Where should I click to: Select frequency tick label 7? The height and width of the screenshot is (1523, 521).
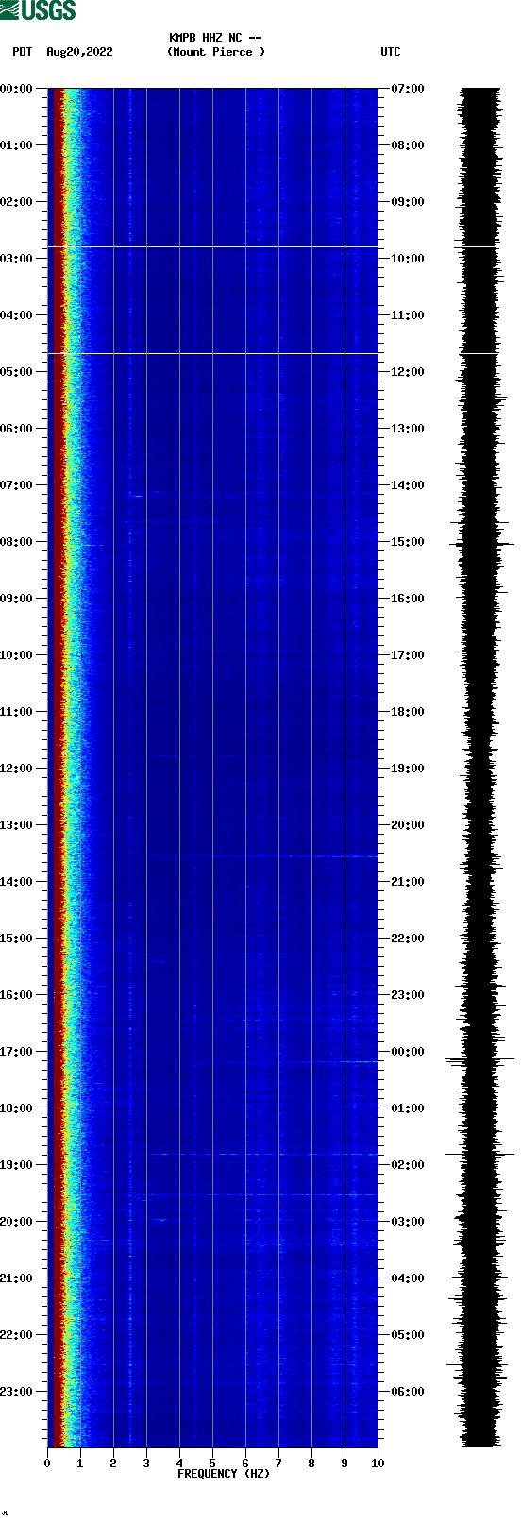pos(278,1464)
